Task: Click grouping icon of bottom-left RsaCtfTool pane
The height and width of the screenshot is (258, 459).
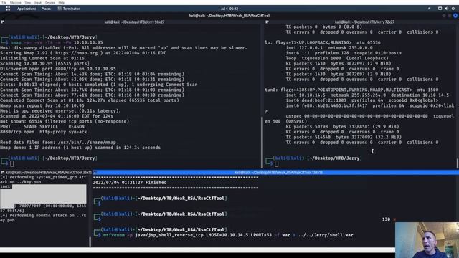Action: coord(2,173)
